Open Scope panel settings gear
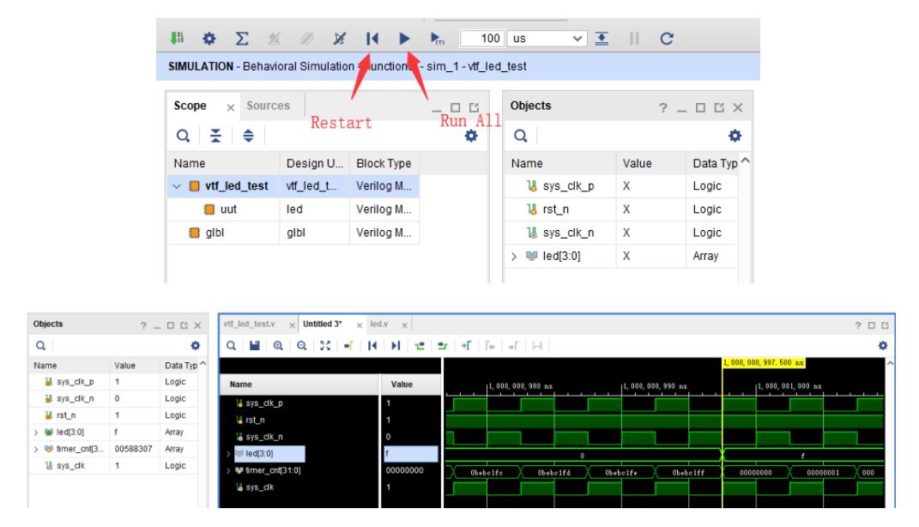Viewport: 919px width, 527px height. 471,136
